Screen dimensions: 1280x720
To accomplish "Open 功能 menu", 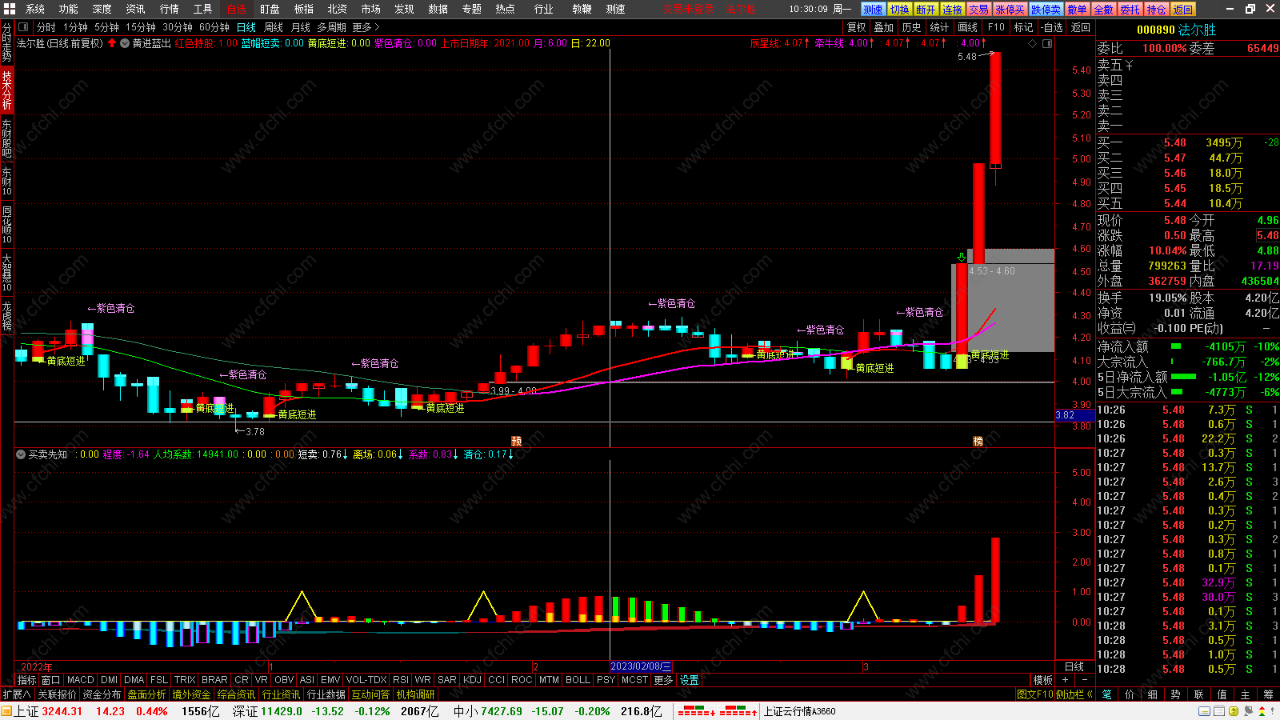I will tap(69, 9).
